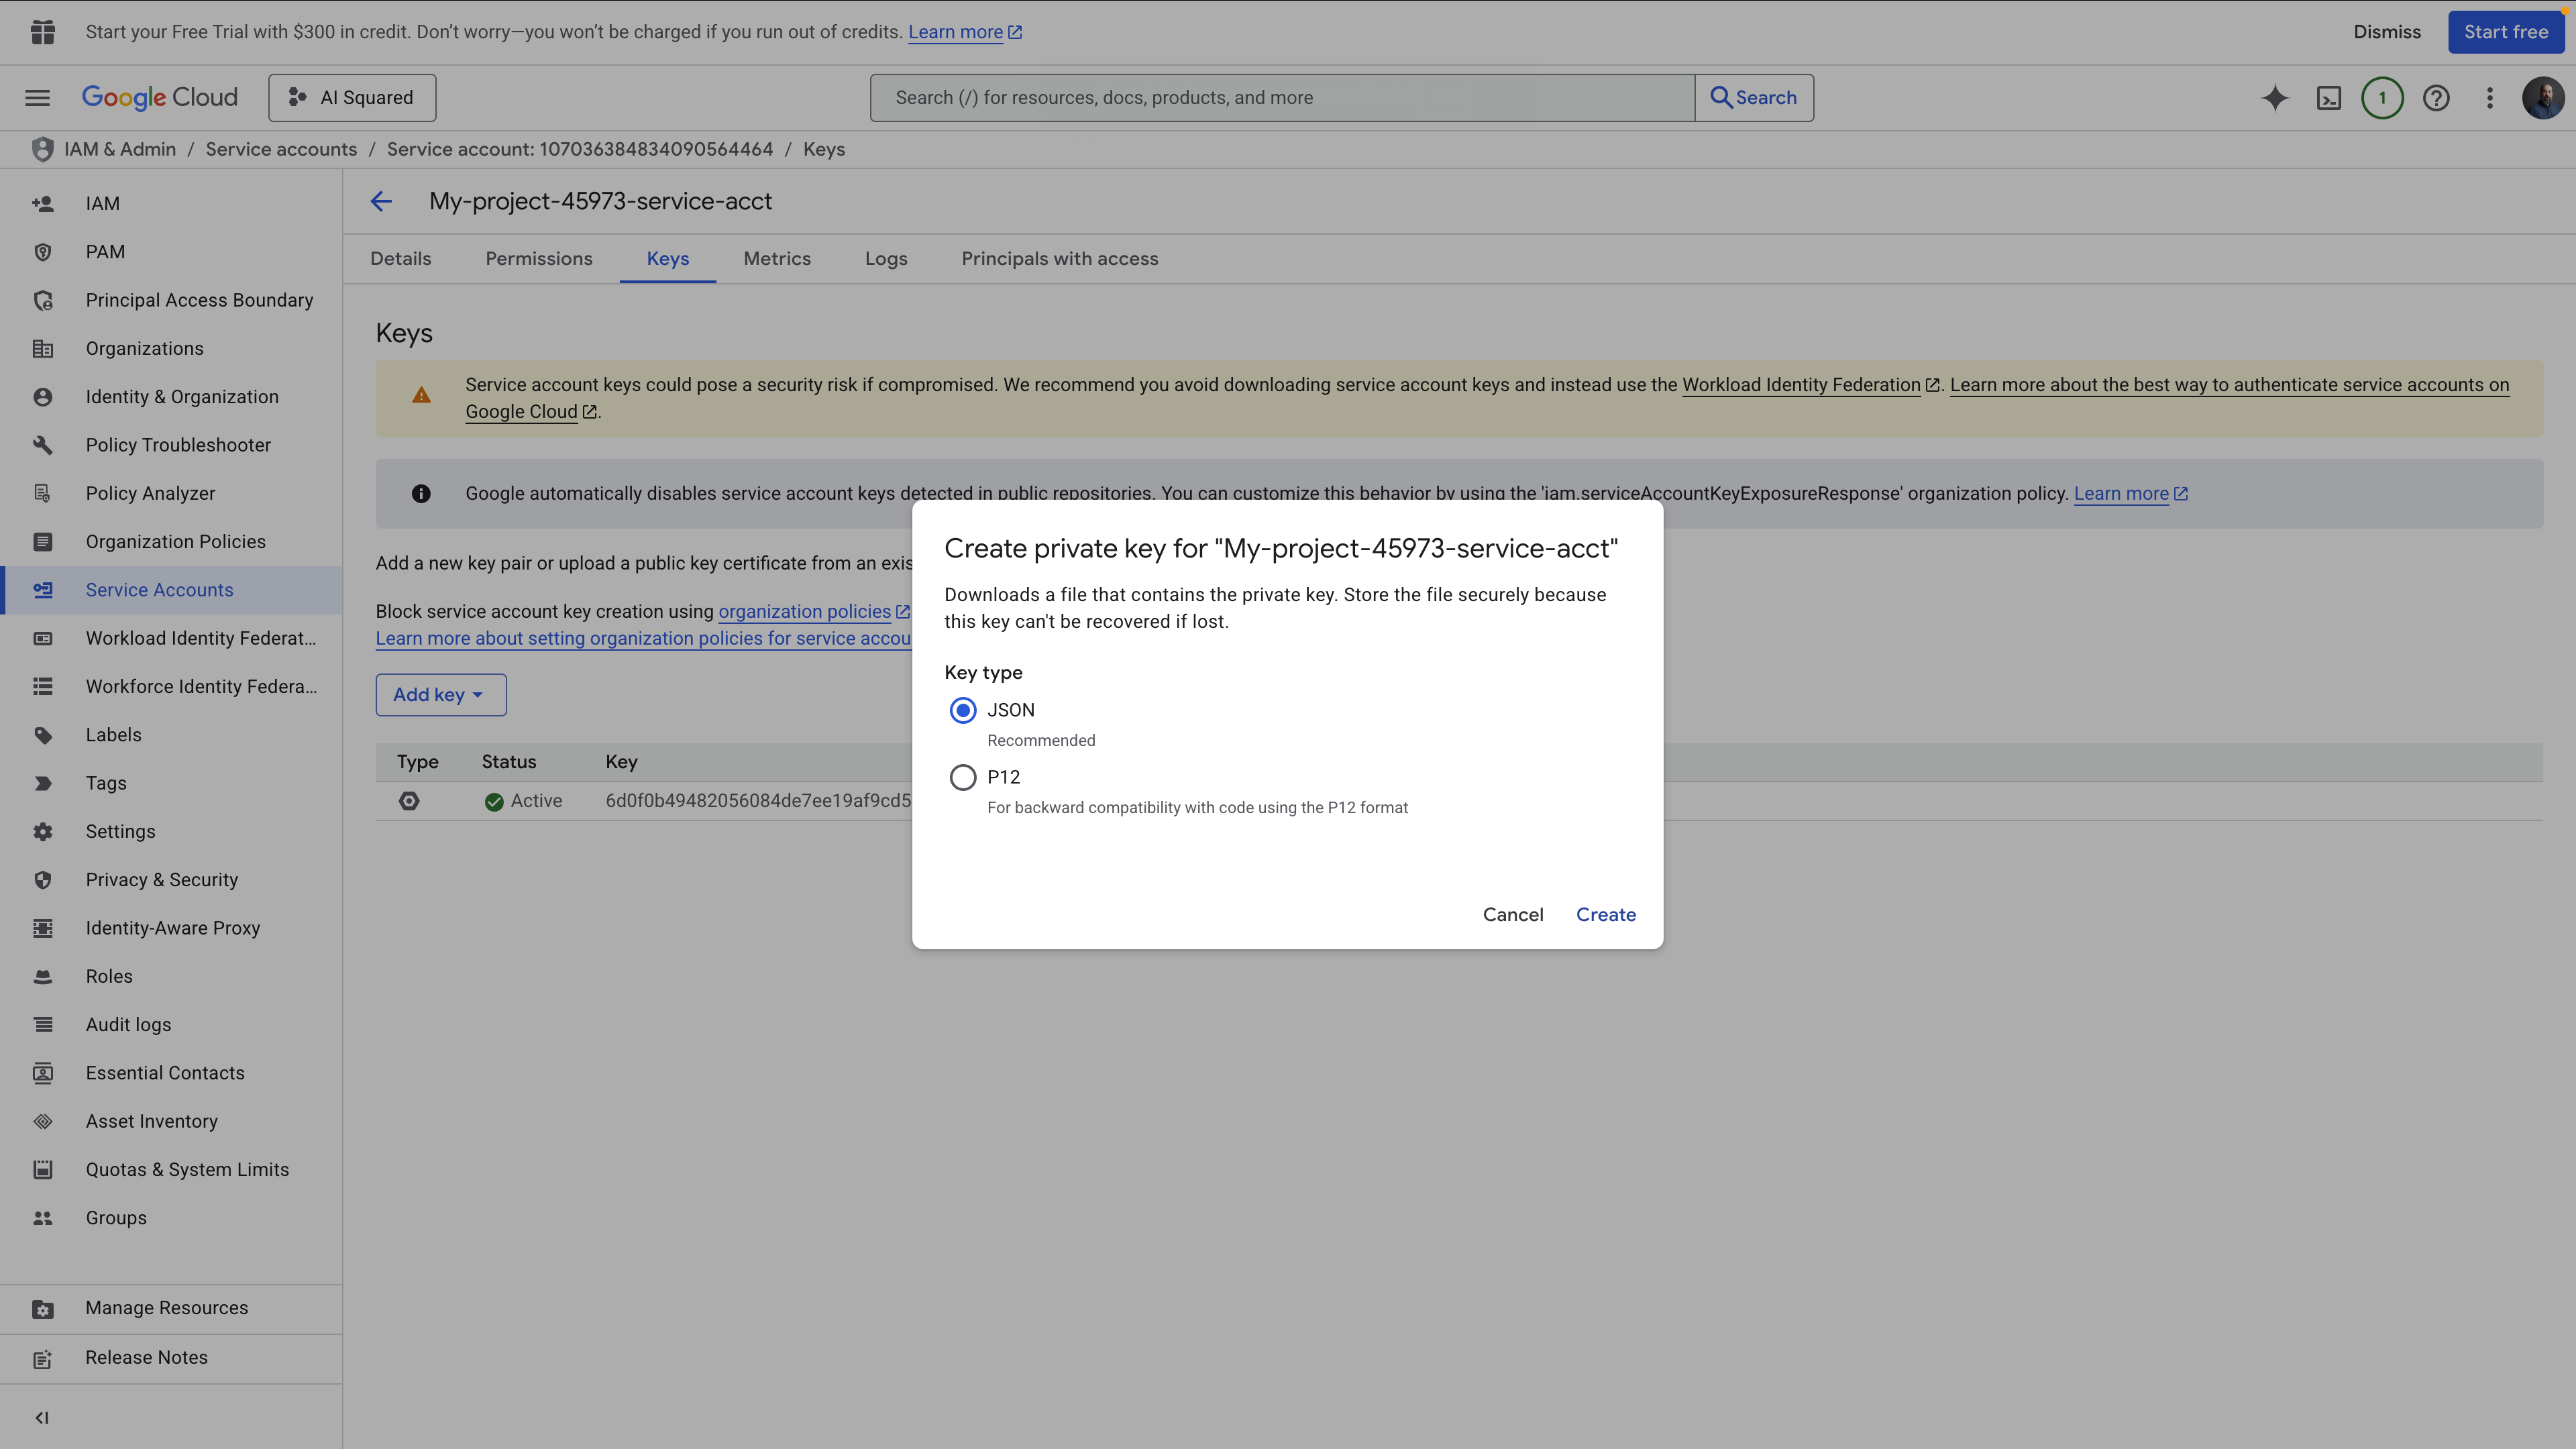
Task: Select the P12 key type radio
Action: [x=963, y=777]
